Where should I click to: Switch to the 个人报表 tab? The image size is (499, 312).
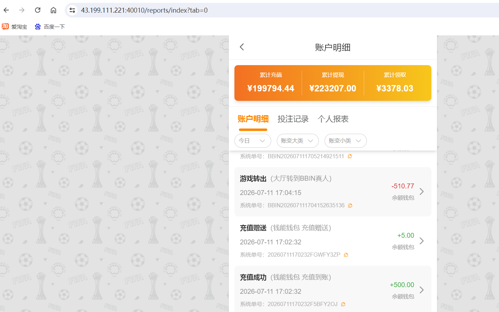tap(333, 119)
